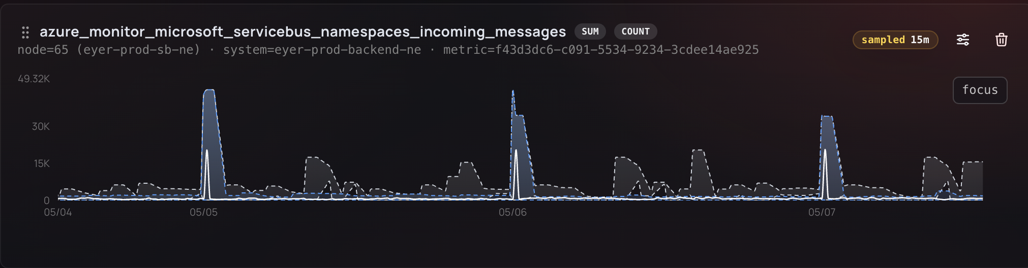Click system=eyer-prod-backend-ne label

[x=322, y=50]
